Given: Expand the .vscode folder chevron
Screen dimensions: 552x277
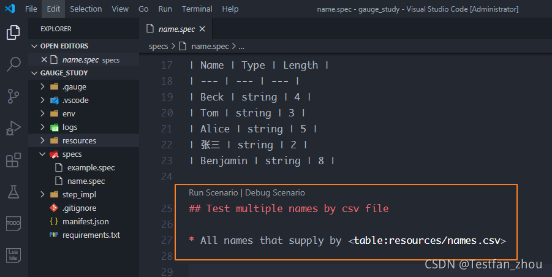Looking at the screenshot, I should [43, 101].
